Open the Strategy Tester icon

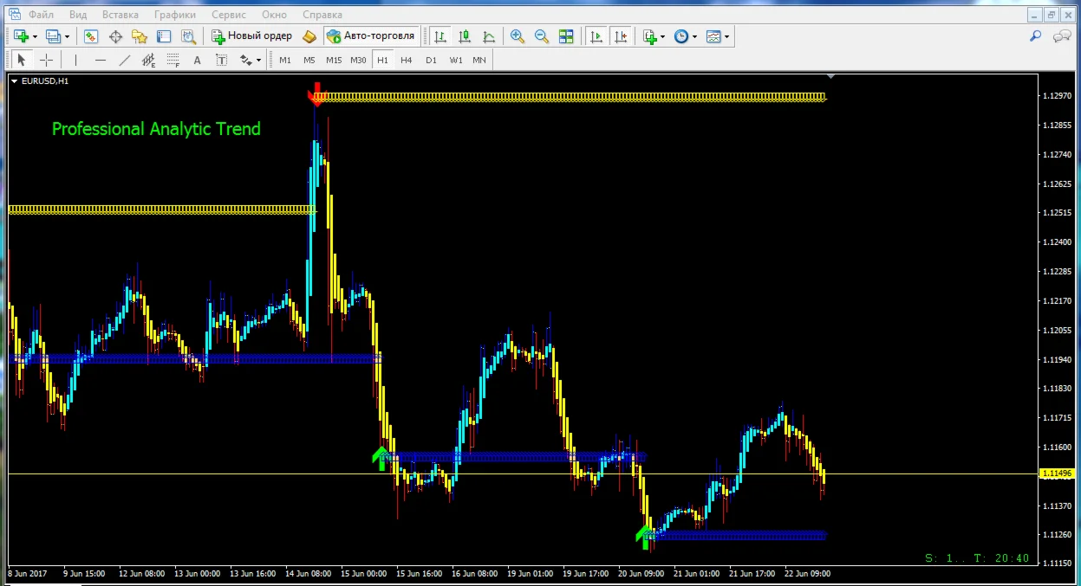tap(188, 36)
